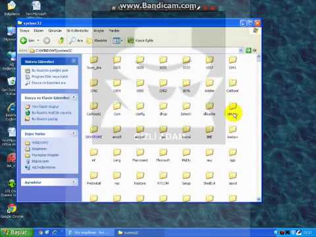Collapse the Dosya ve Klasör Görevleri panel
The width and height of the screenshot is (316, 237).
point(74,97)
